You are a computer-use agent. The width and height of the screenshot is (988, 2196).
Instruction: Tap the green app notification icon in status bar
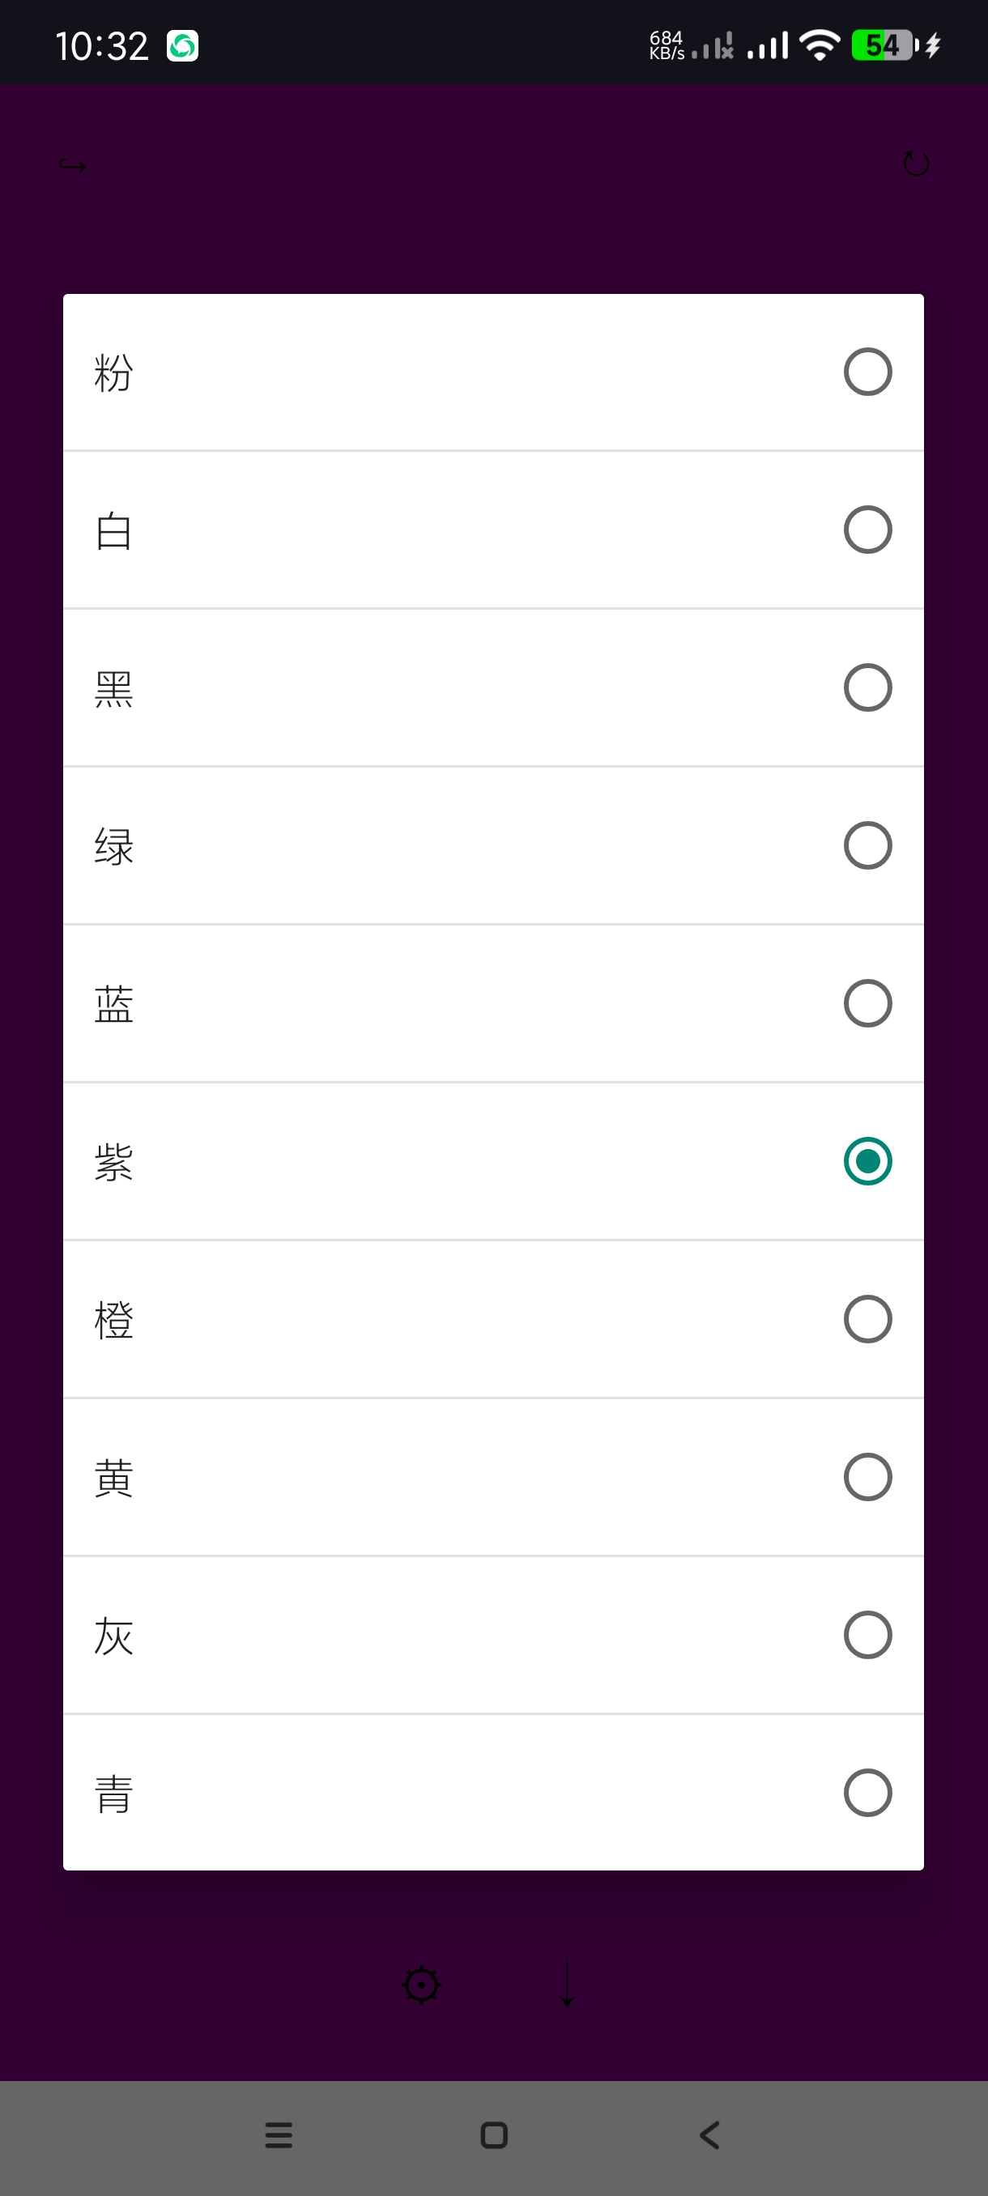tap(182, 46)
